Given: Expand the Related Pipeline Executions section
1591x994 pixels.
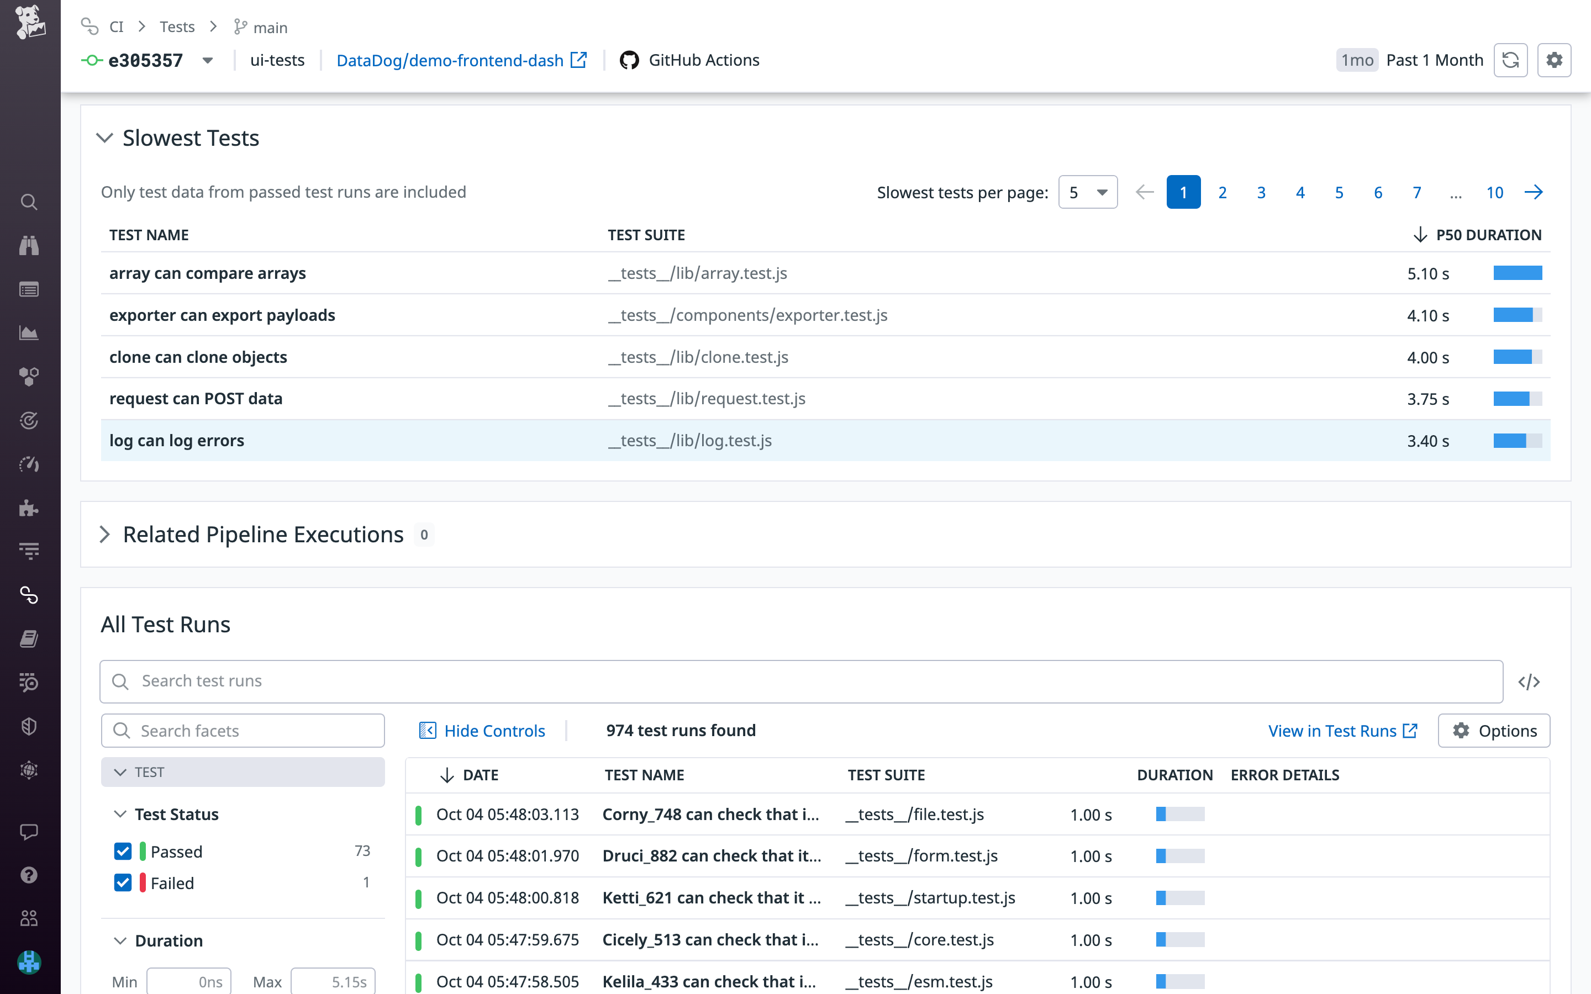Looking at the screenshot, I should 105,535.
